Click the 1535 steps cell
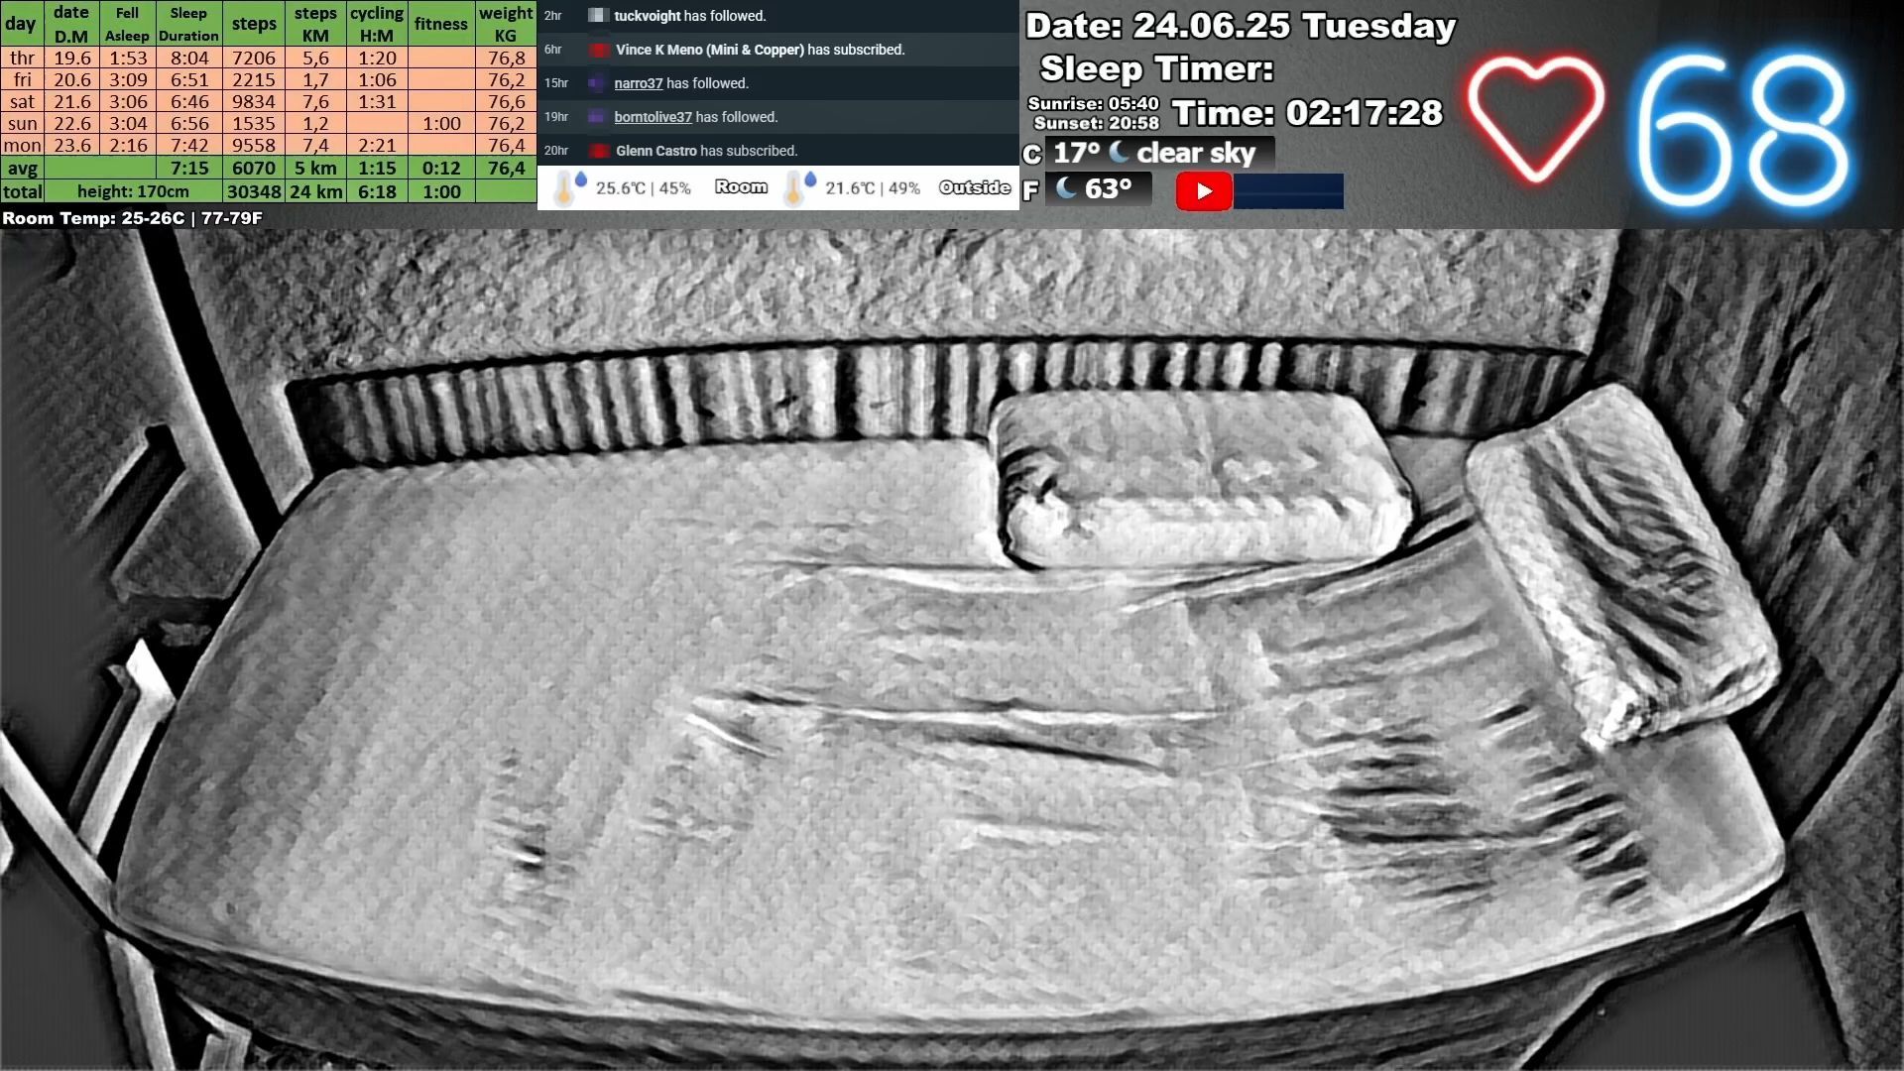Viewport: 1904px width, 1071px height. click(x=254, y=124)
